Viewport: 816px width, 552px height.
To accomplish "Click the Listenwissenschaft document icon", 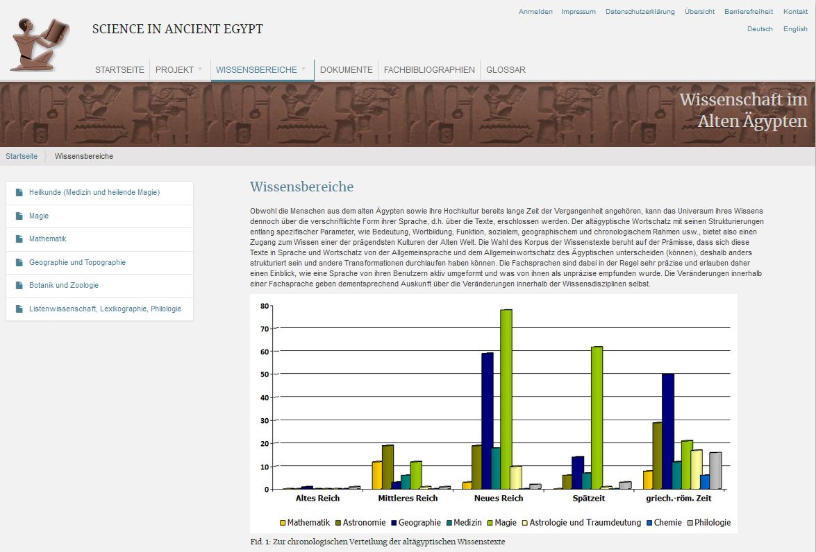I will pos(18,309).
